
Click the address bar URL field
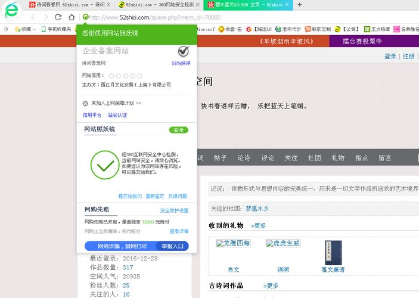(155, 17)
